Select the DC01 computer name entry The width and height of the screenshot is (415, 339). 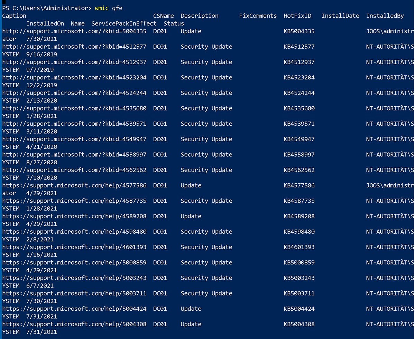click(x=159, y=31)
